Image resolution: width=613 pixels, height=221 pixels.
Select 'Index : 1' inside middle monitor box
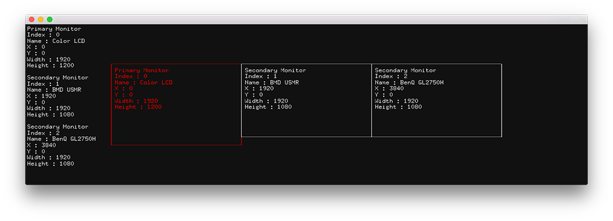click(261, 76)
